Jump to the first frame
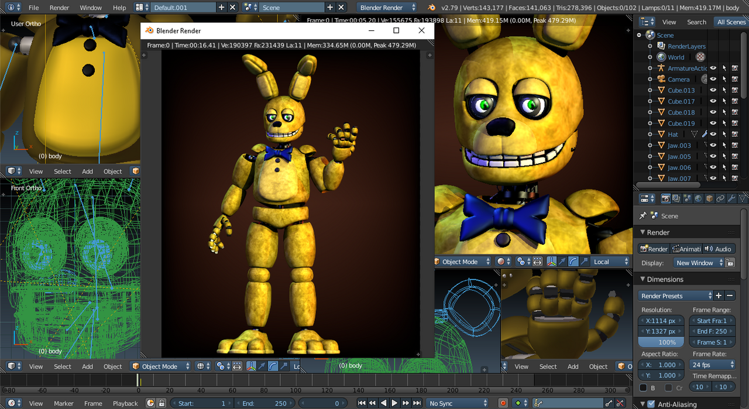Image resolution: width=749 pixels, height=409 pixels. (x=362, y=403)
